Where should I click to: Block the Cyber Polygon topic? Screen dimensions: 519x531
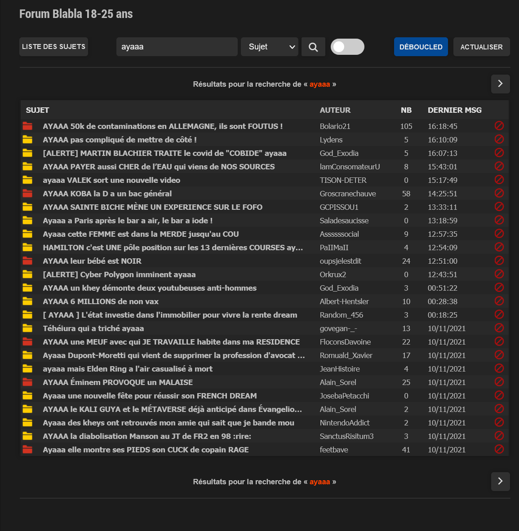tap(499, 274)
